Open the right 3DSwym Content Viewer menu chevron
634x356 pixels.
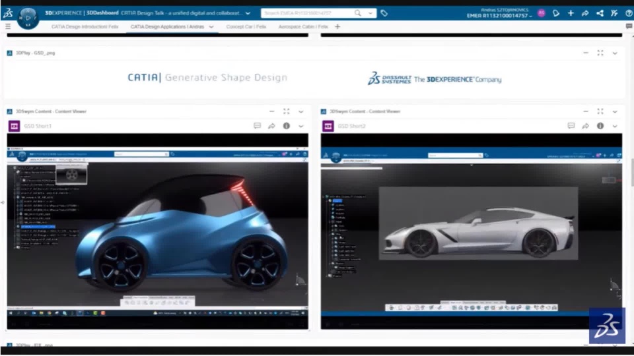[615, 112]
